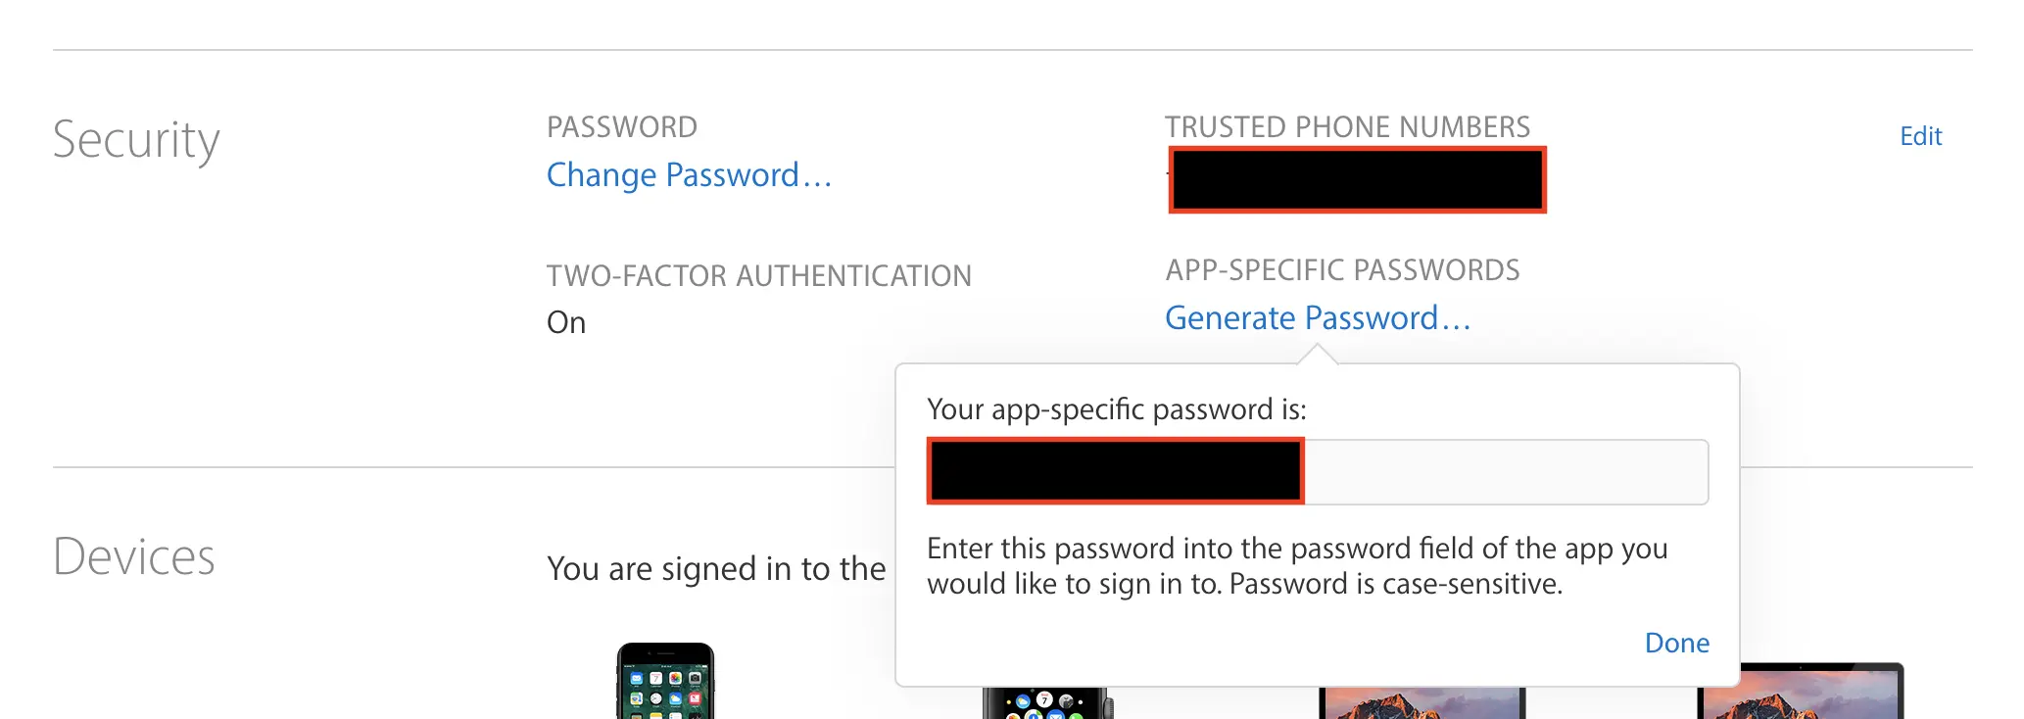This screenshot has width=2024, height=719.
Task: Click the Security section heading
Action: pos(136,140)
